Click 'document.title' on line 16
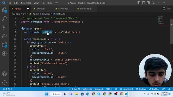This screenshot has width=173, height=97. pyautogui.click(x=39, y=60)
